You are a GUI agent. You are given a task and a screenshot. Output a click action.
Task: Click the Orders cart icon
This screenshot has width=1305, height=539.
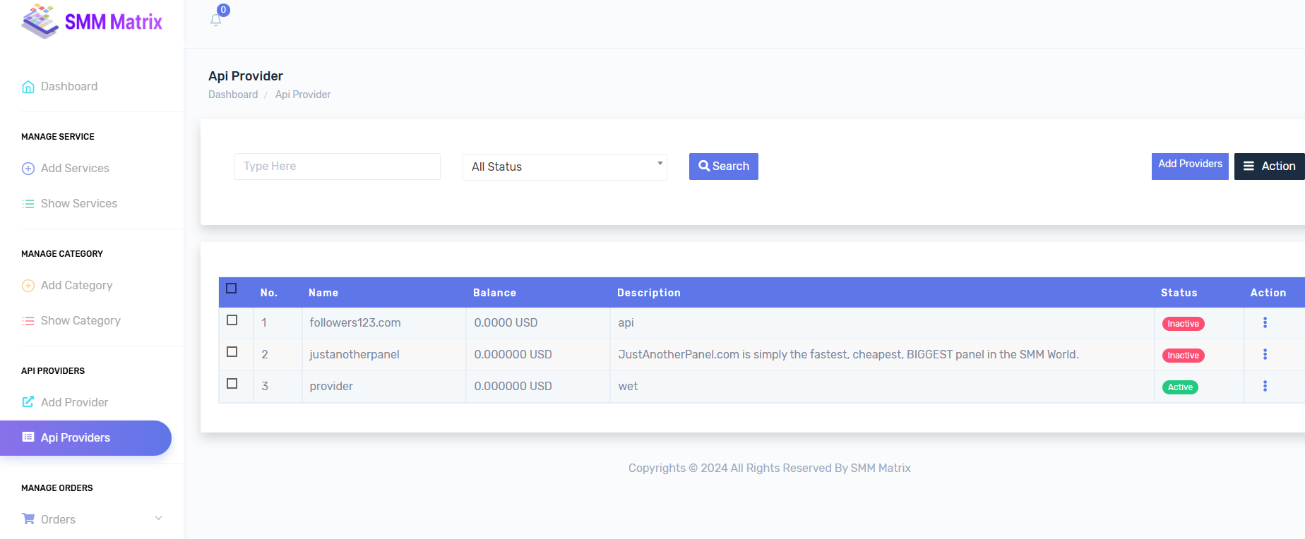[x=28, y=519]
